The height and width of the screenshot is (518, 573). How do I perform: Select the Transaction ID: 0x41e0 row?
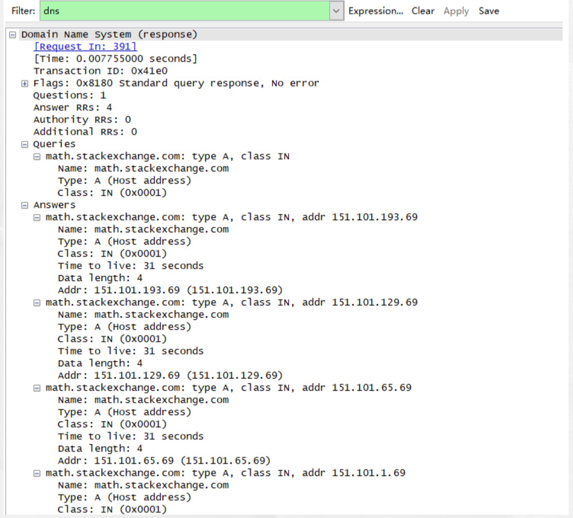(x=100, y=71)
